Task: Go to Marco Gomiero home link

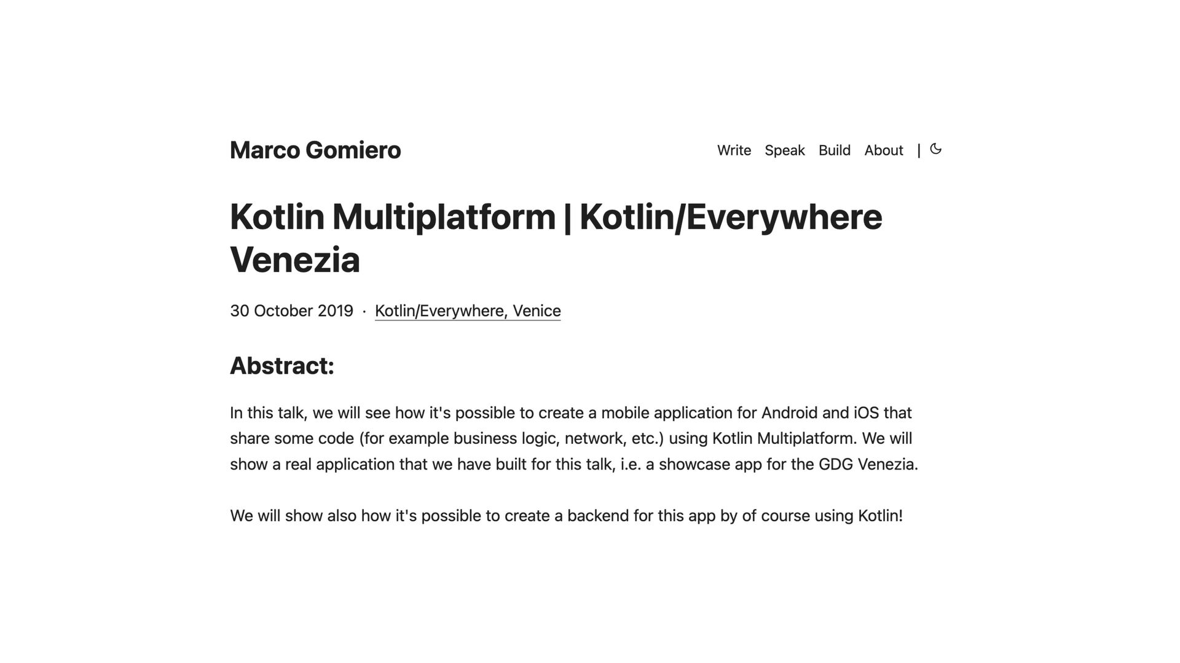Action: 315,150
